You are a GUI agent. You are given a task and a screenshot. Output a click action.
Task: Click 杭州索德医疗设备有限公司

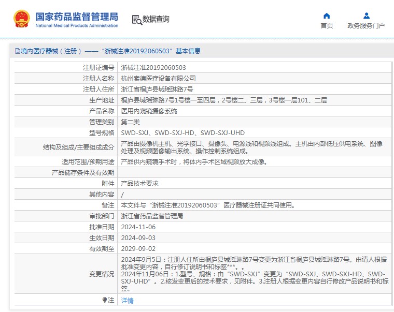click(158, 79)
